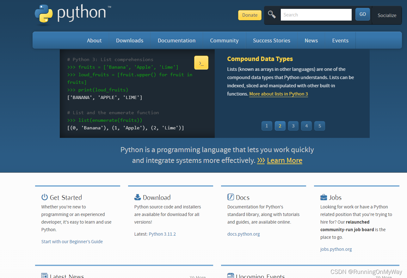Click the list(enumerate(fruits)) code line
The image size is (407, 278).
[105, 120]
